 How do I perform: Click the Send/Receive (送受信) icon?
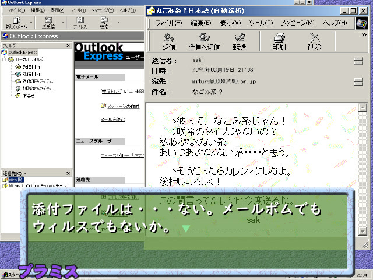click(48, 23)
